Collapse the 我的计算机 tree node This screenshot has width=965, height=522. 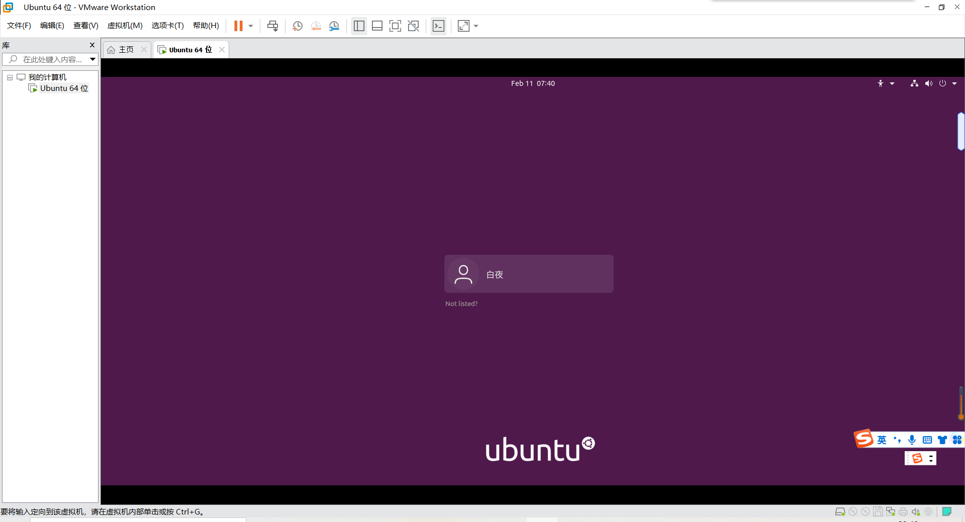pos(10,77)
